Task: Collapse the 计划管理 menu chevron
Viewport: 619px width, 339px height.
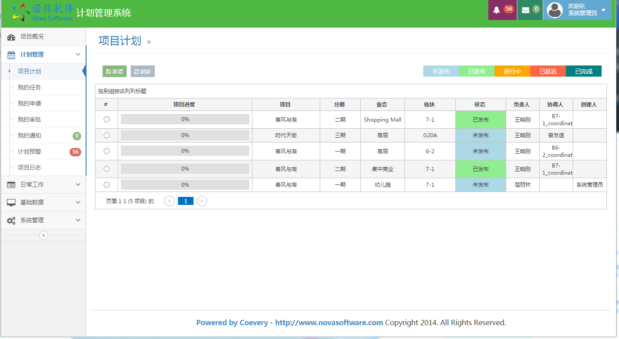Action: point(78,54)
